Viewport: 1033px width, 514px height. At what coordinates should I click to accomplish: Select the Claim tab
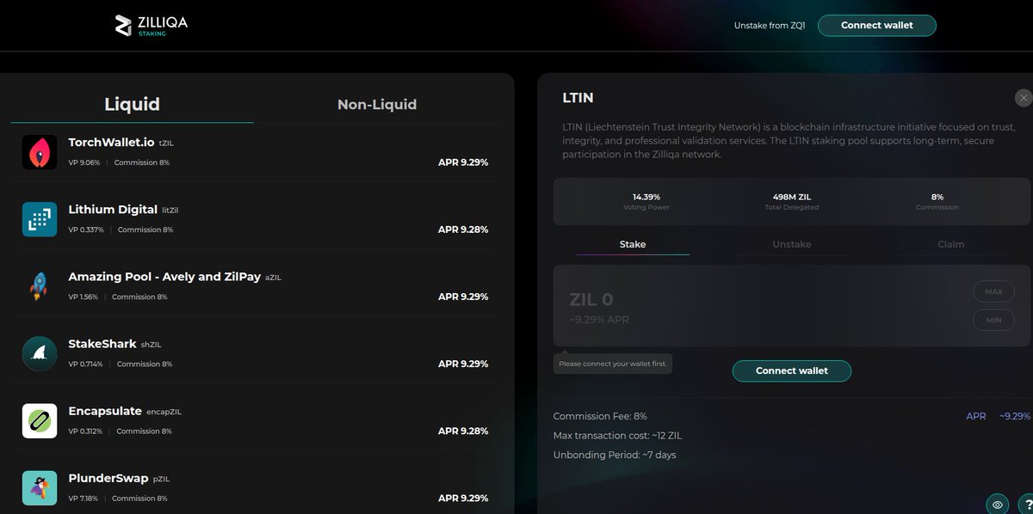pos(950,244)
